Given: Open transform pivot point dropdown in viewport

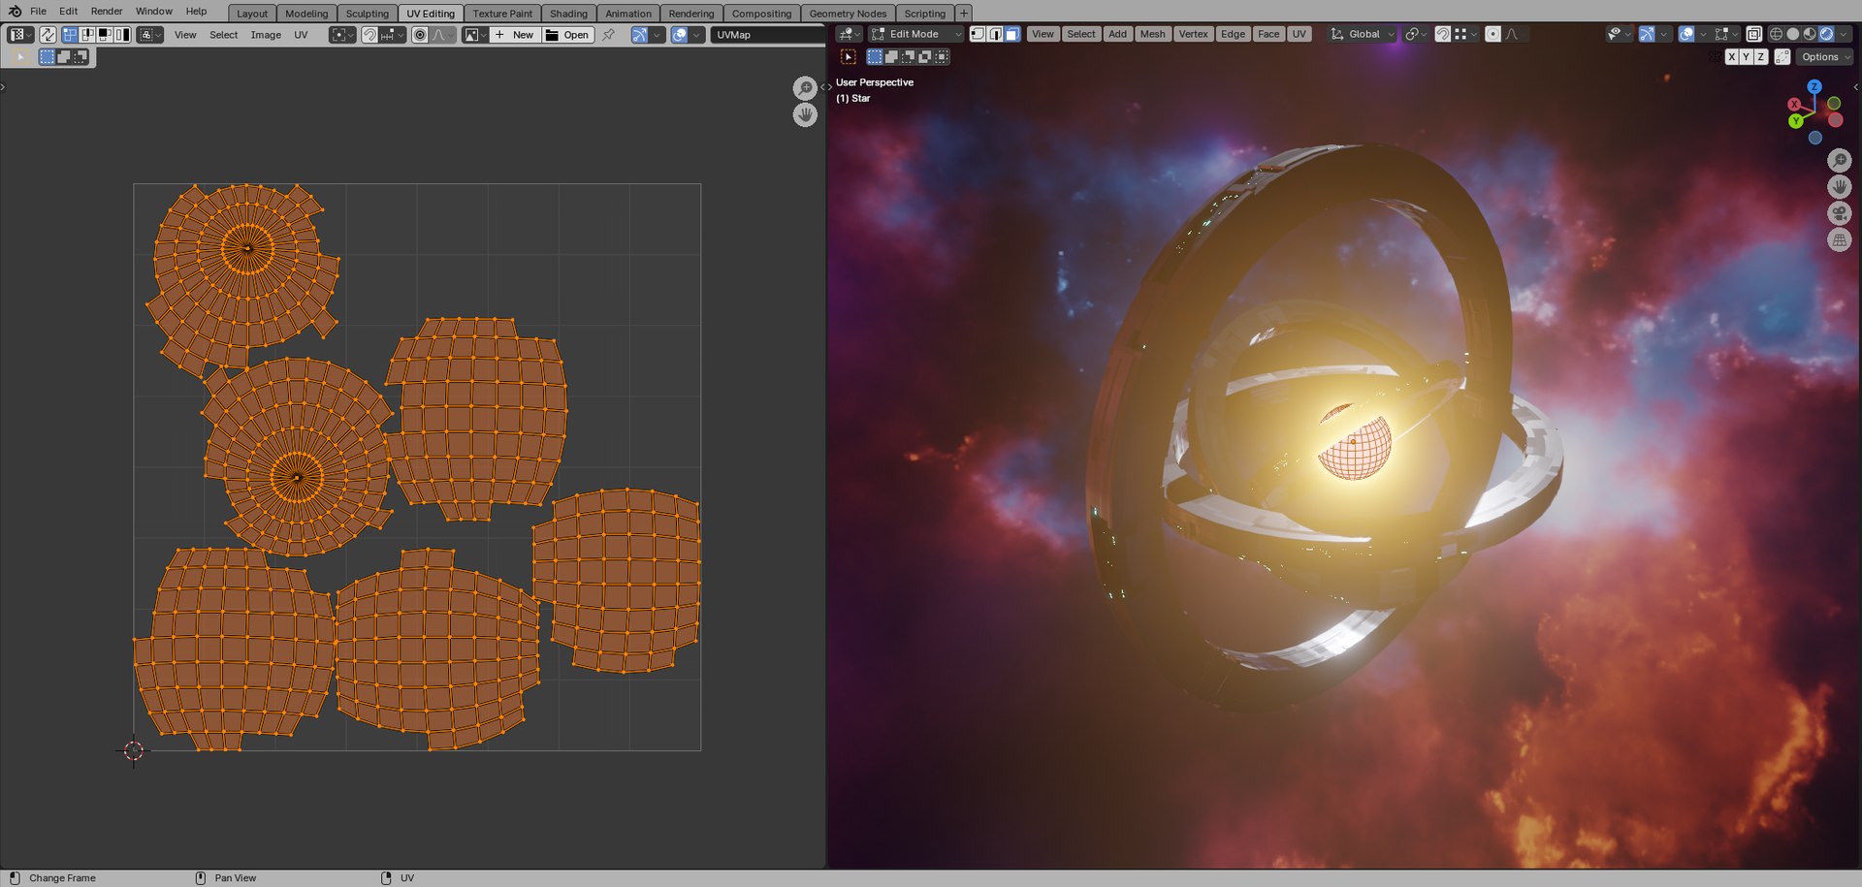Looking at the screenshot, I should [1417, 34].
